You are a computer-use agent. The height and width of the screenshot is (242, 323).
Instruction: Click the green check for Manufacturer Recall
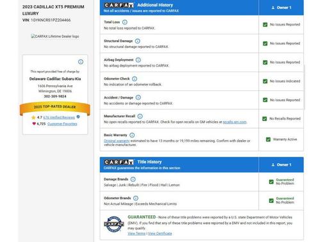pyautogui.click(x=265, y=118)
